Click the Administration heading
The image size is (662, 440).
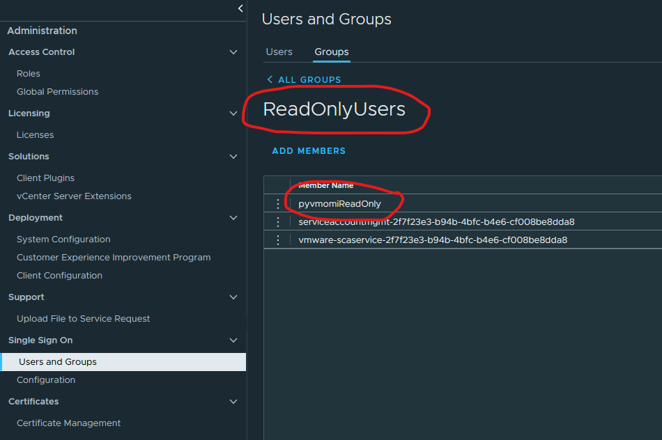pyautogui.click(x=43, y=31)
